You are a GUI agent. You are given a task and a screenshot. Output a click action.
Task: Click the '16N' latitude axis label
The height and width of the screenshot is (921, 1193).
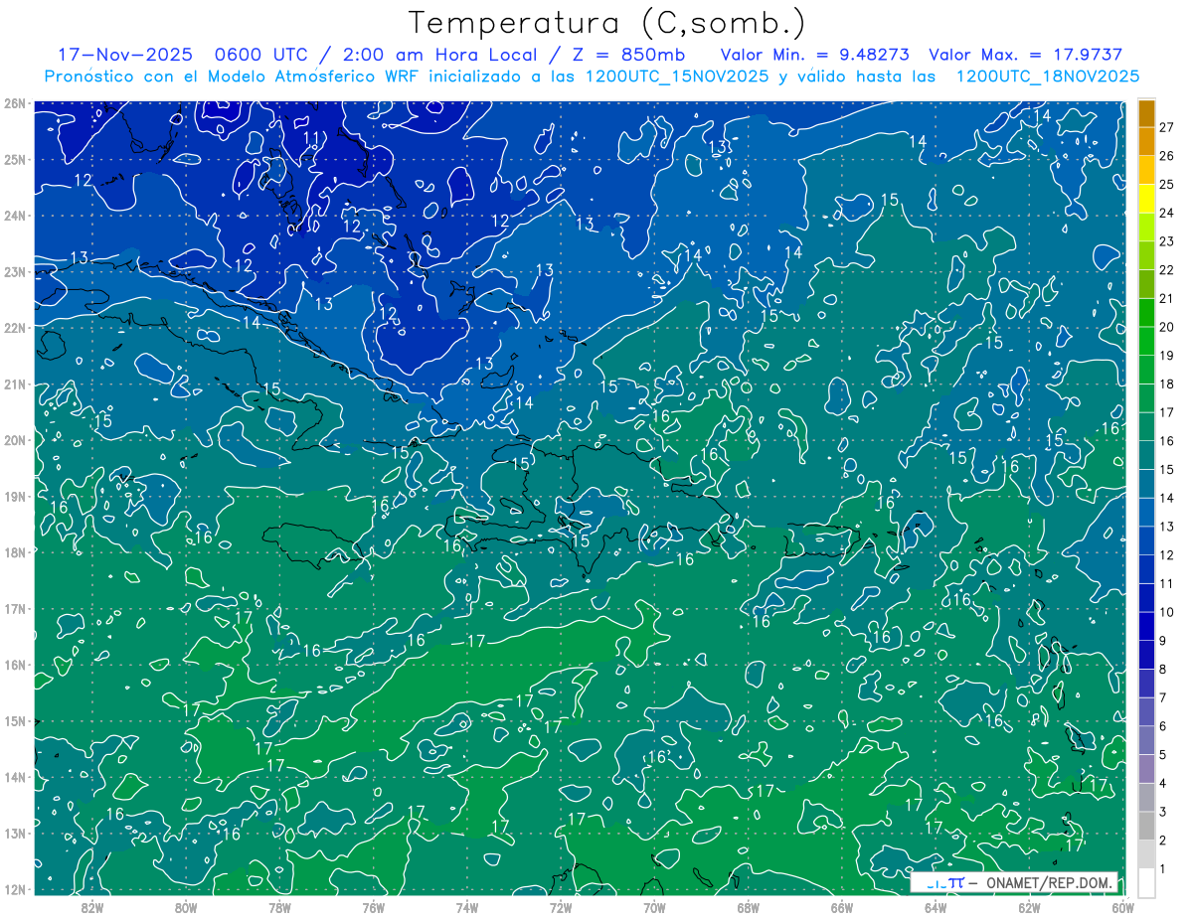(x=16, y=665)
